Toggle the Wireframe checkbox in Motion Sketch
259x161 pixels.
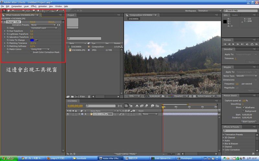coord(243,108)
